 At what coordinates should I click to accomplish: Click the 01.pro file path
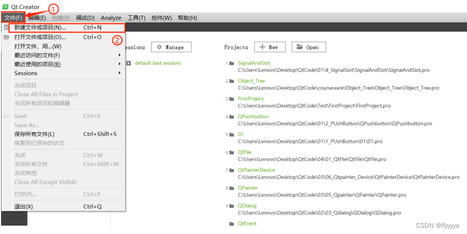click(310, 141)
